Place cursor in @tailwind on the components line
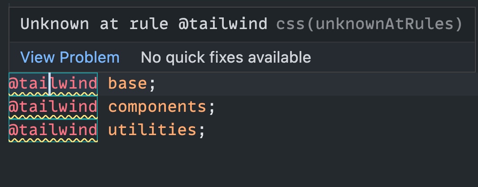The width and height of the screenshot is (478, 187). [x=53, y=107]
